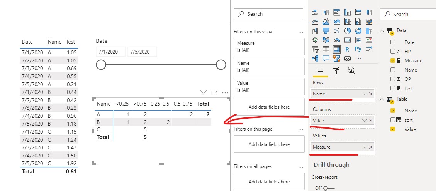Select the Python visual
The height and width of the screenshot is (191, 436).
coord(358,49)
